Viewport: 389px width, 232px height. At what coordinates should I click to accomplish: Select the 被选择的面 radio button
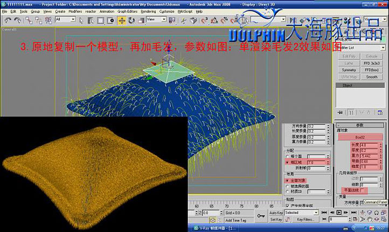[x=288, y=186]
